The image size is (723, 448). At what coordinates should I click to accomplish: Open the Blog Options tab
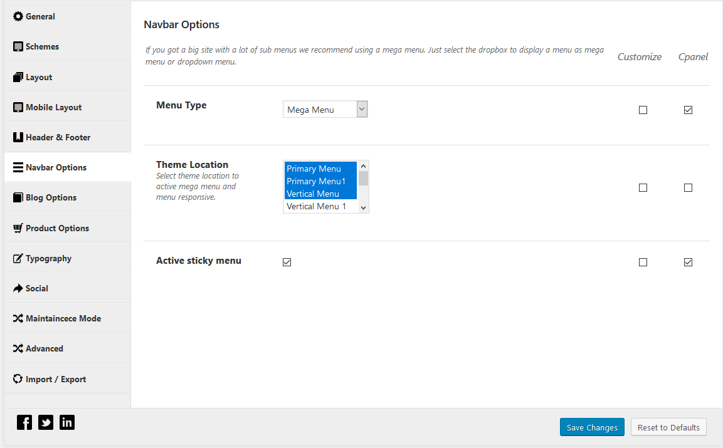(67, 198)
